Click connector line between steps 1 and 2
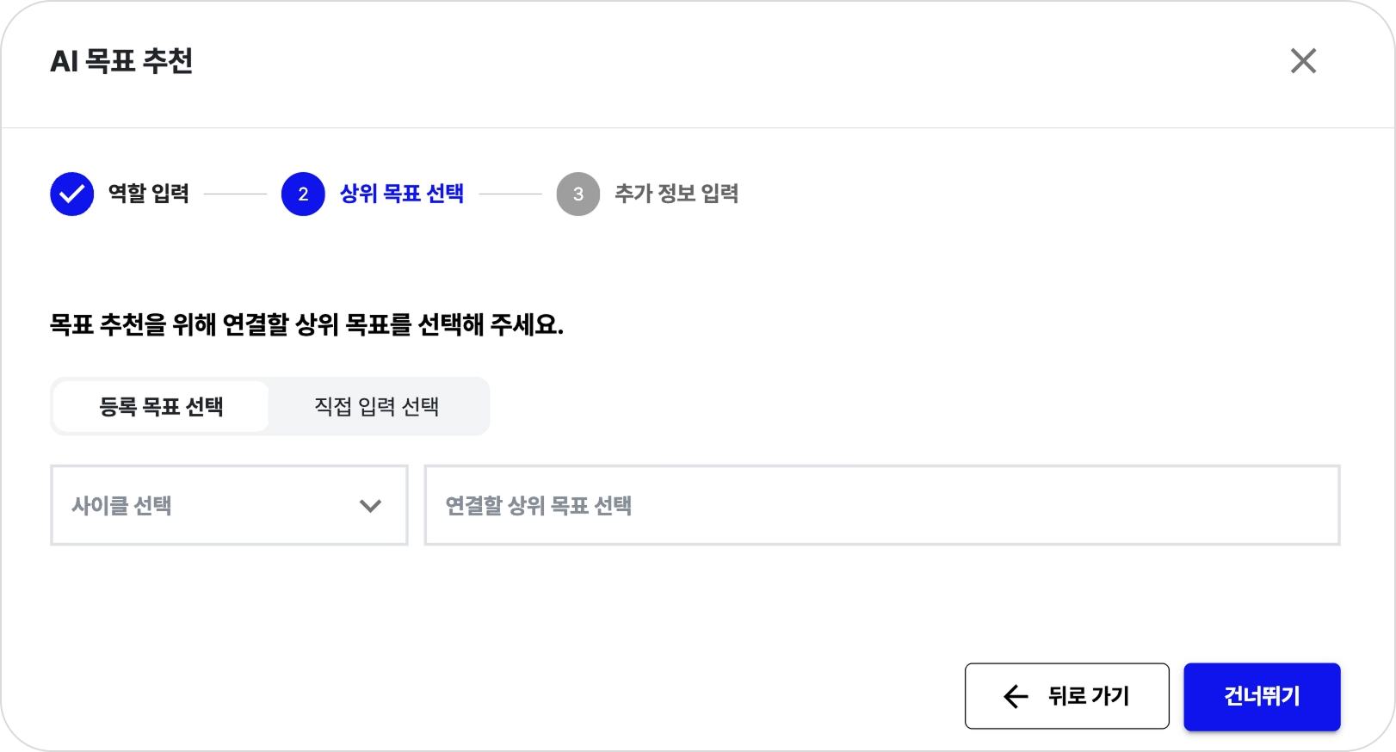 (235, 194)
